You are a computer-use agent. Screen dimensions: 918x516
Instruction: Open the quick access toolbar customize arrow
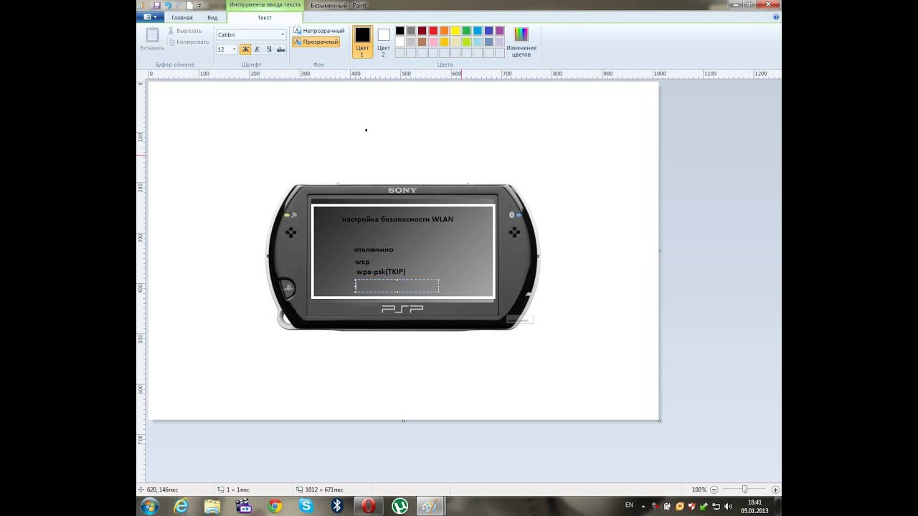pyautogui.click(x=200, y=6)
